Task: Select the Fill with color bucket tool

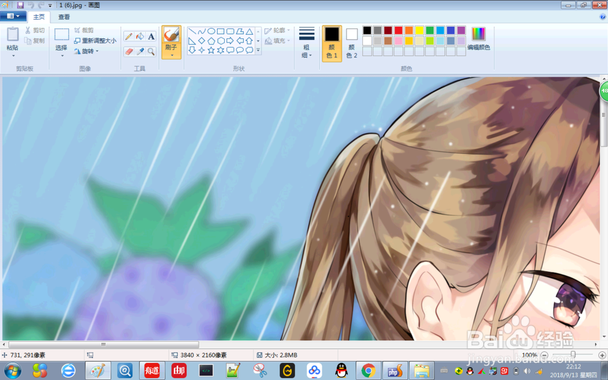Action: [140, 36]
